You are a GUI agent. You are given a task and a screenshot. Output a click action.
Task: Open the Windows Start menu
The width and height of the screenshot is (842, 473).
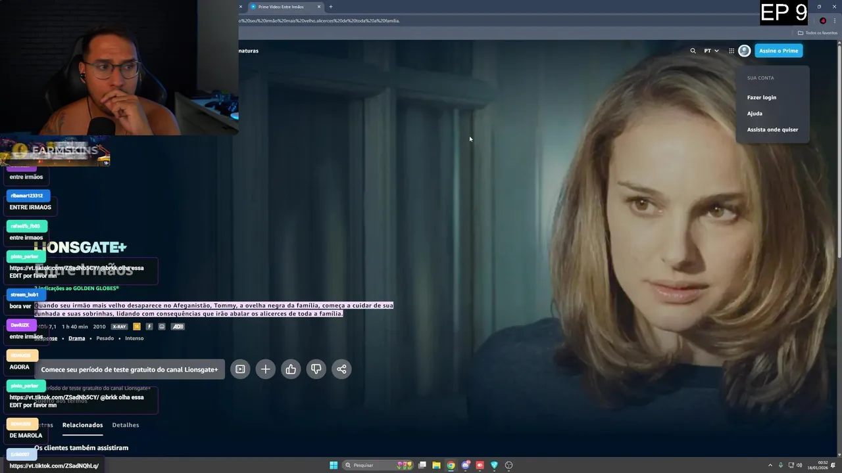(x=334, y=465)
